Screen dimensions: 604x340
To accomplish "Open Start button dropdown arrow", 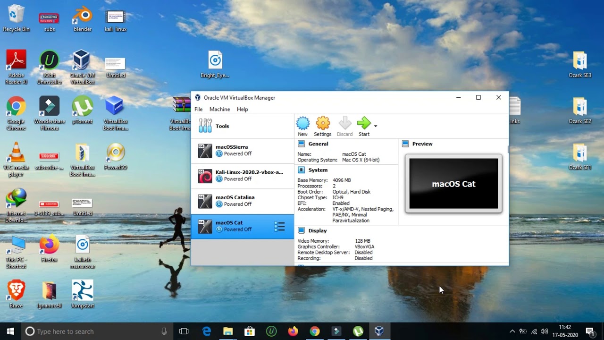I will coord(376,126).
